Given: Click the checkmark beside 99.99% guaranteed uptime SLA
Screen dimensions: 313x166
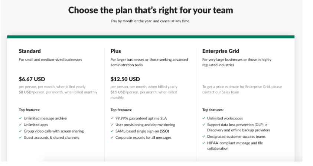Looking at the screenshot, I should [x=112, y=118].
